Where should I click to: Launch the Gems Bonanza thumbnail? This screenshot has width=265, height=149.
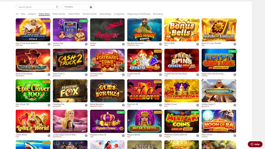(107, 91)
